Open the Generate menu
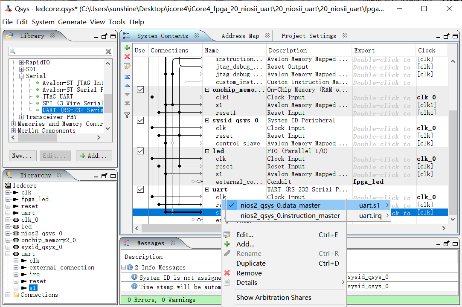The height and width of the screenshot is (307, 462). [x=72, y=22]
